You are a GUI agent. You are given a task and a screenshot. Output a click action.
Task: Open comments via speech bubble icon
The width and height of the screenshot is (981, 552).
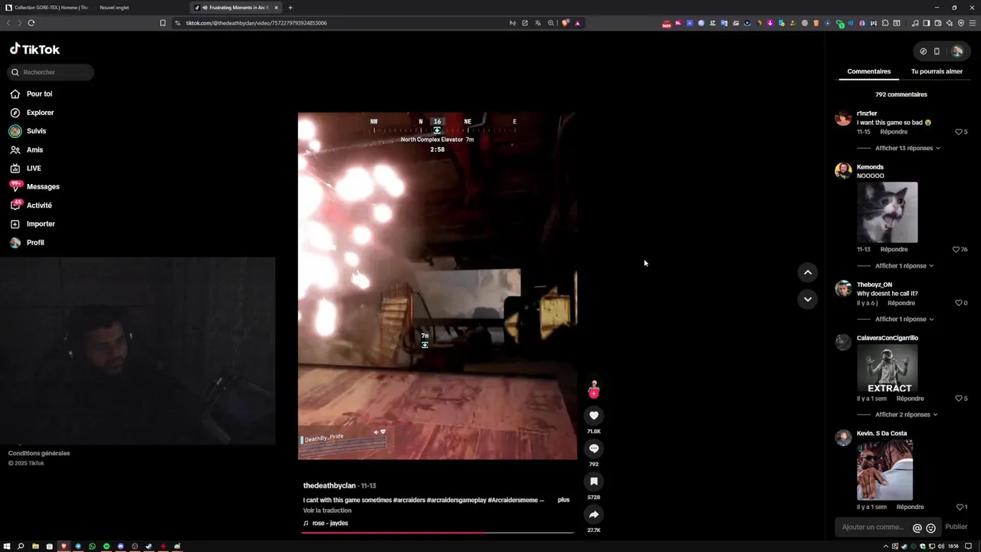[x=594, y=449]
